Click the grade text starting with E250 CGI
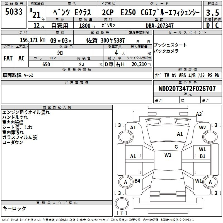Viewport: 223px width, 223px height. [160, 12]
